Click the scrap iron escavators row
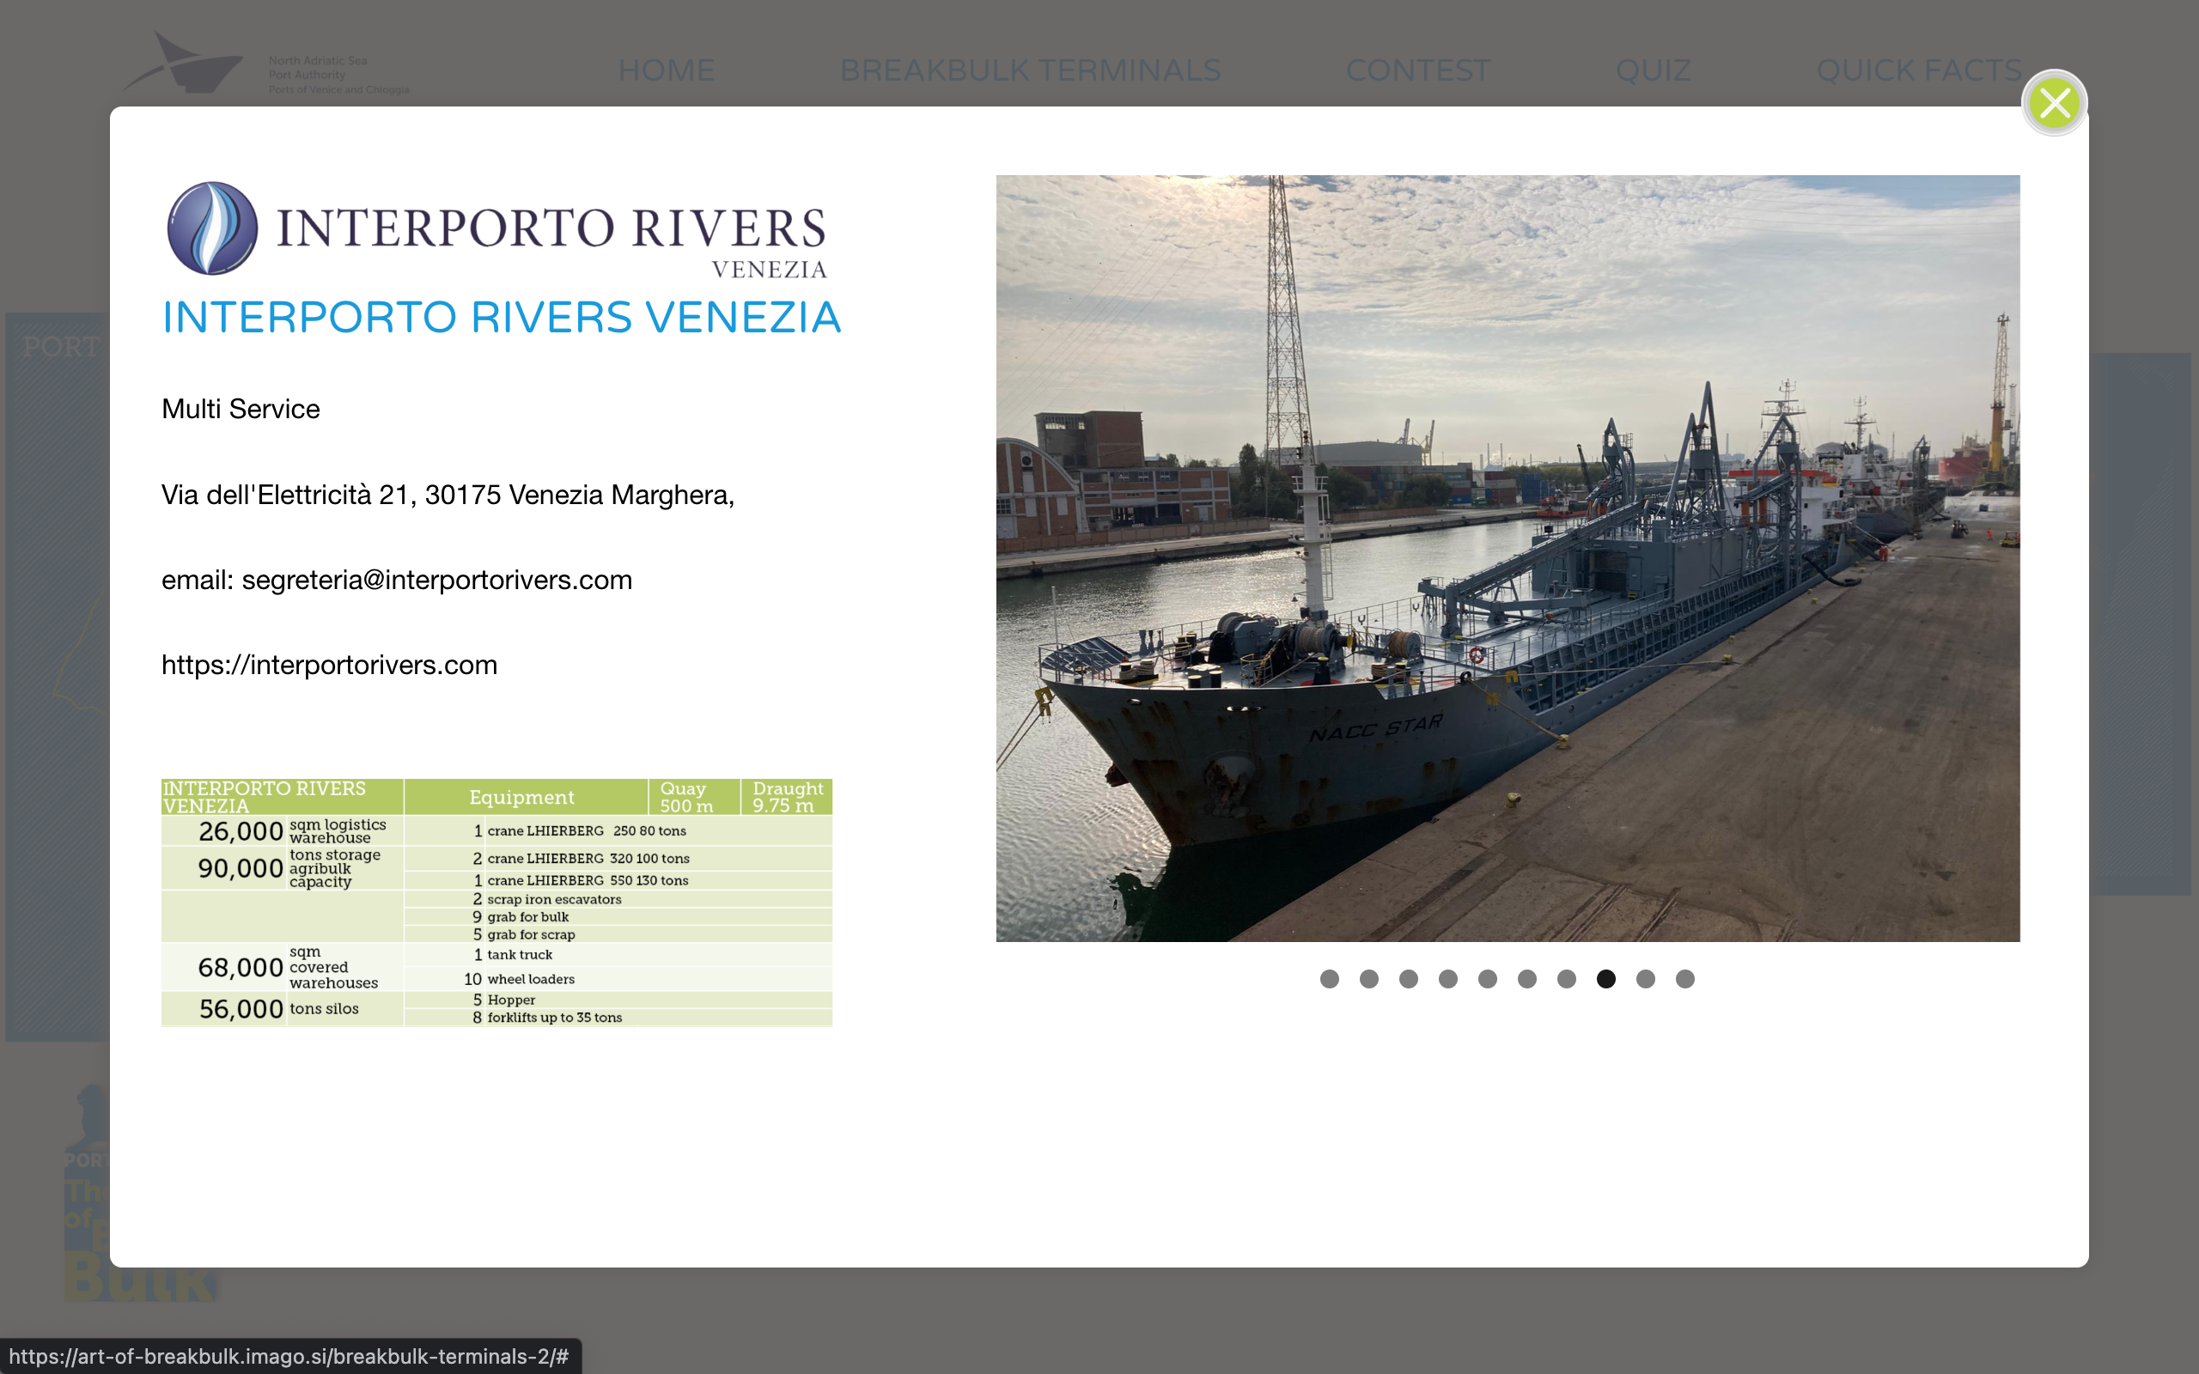2199x1374 pixels. point(618,900)
